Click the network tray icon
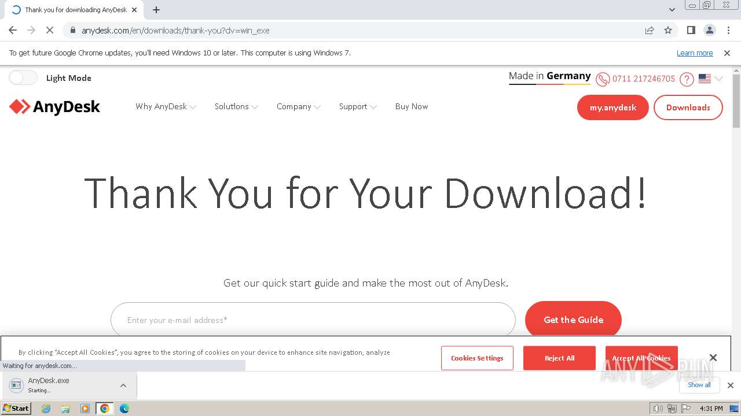The image size is (741, 416). [x=672, y=408]
